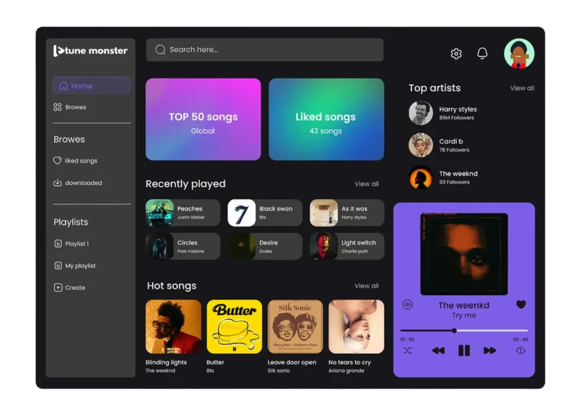Image resolution: width=581 pixels, height=415 pixels.
Task: Play Circles by Post malone
Action: coord(183,246)
